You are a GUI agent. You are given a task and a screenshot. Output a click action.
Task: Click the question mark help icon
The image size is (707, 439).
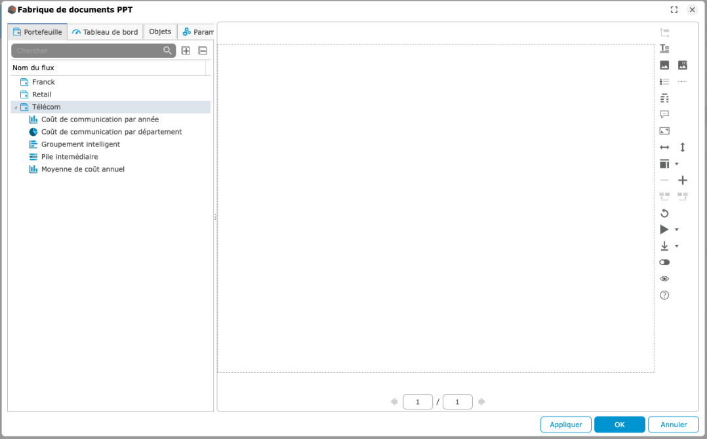(x=664, y=295)
